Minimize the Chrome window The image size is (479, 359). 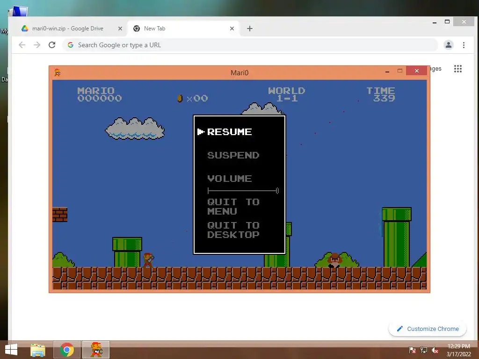(x=435, y=22)
